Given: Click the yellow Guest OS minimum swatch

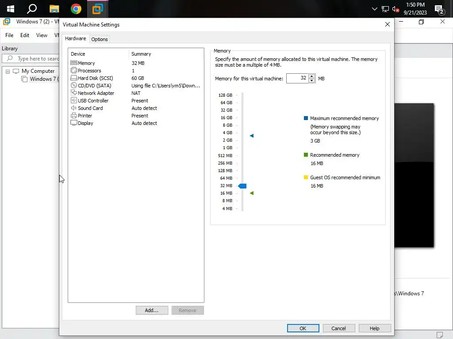Looking at the screenshot, I should (306, 177).
